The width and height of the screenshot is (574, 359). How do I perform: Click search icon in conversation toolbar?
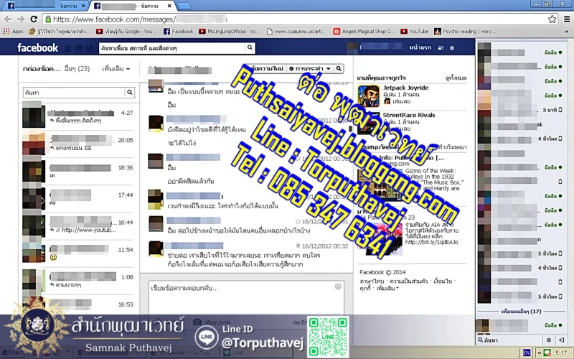[339, 68]
